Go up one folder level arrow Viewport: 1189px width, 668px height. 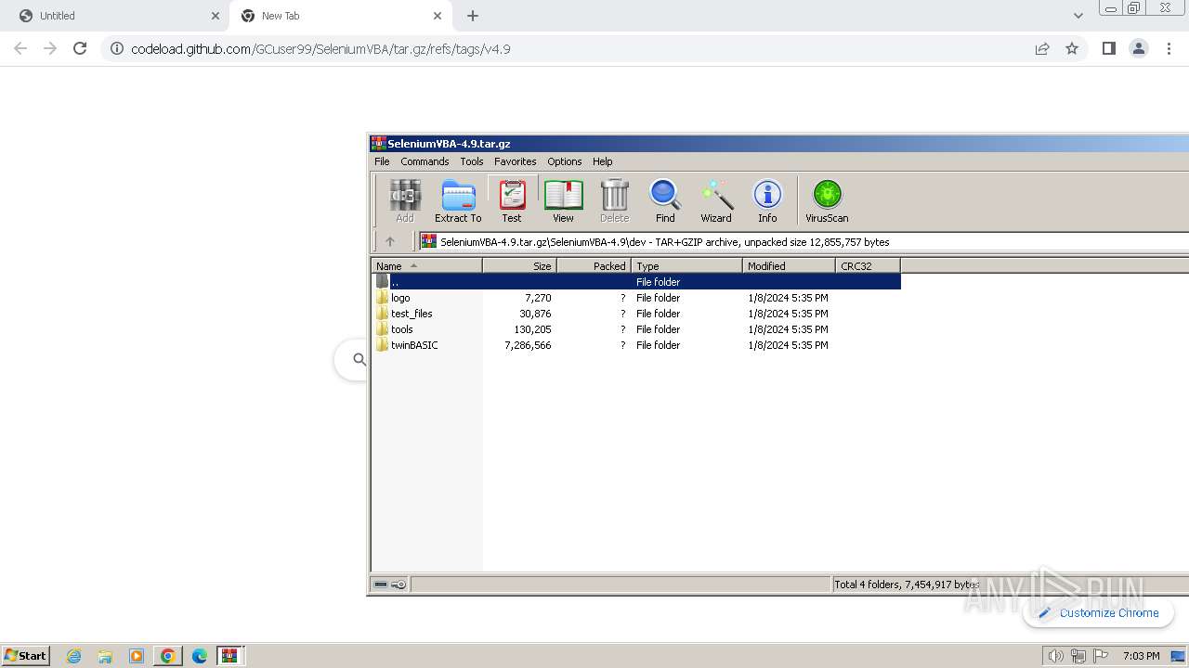390,241
